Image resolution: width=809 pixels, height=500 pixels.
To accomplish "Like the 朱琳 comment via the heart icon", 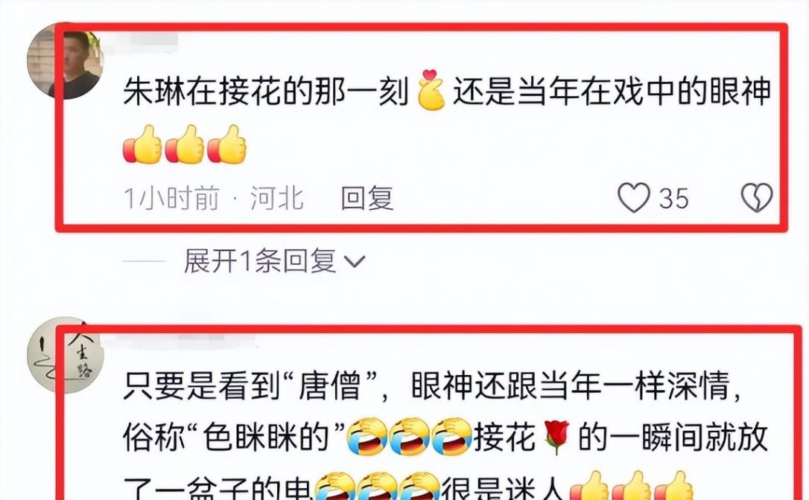I will click(x=634, y=198).
